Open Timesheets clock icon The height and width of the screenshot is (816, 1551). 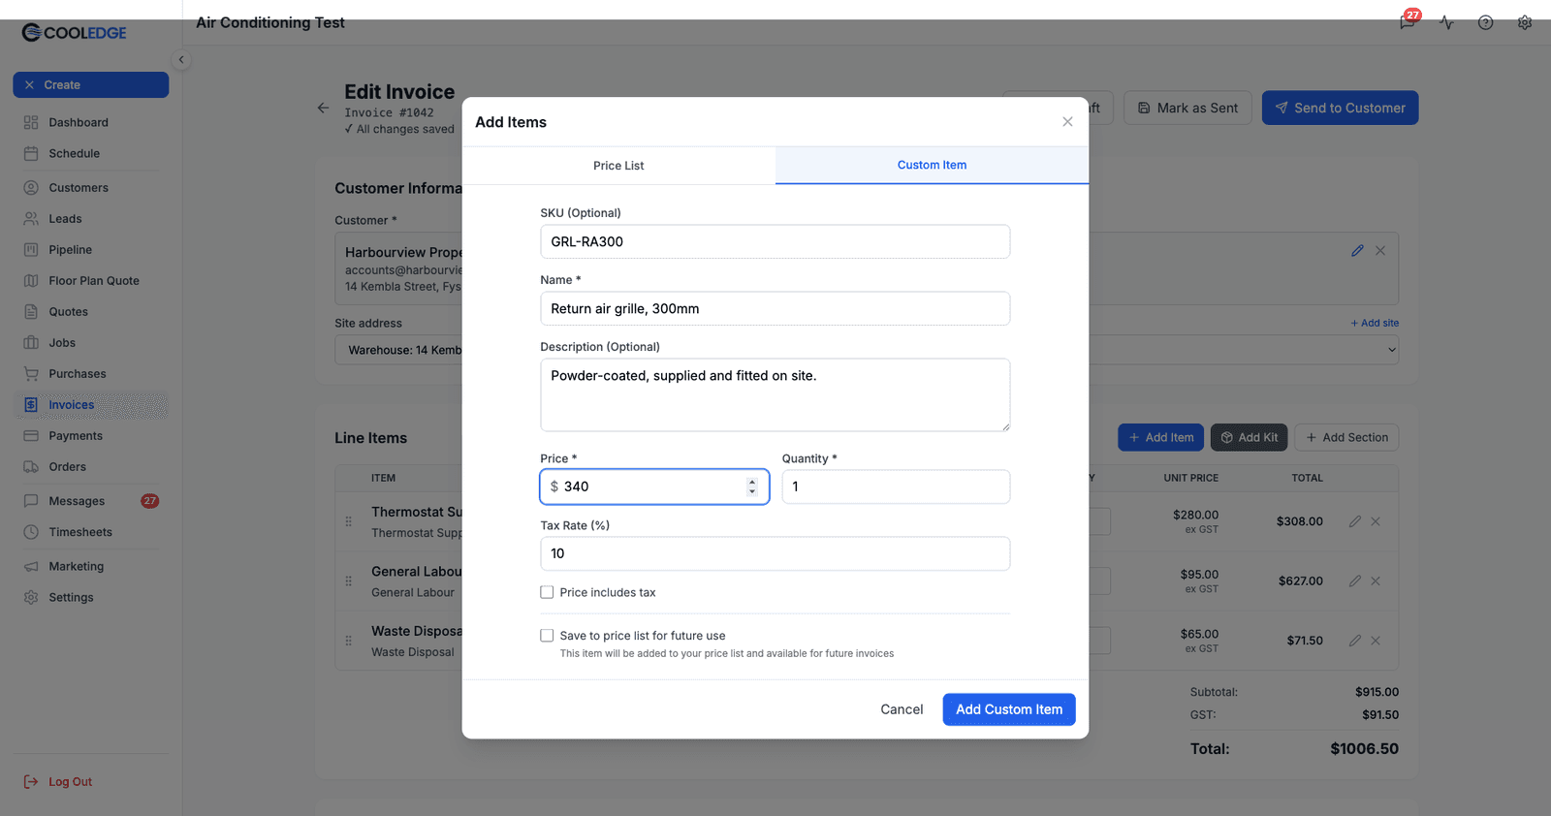pos(31,532)
